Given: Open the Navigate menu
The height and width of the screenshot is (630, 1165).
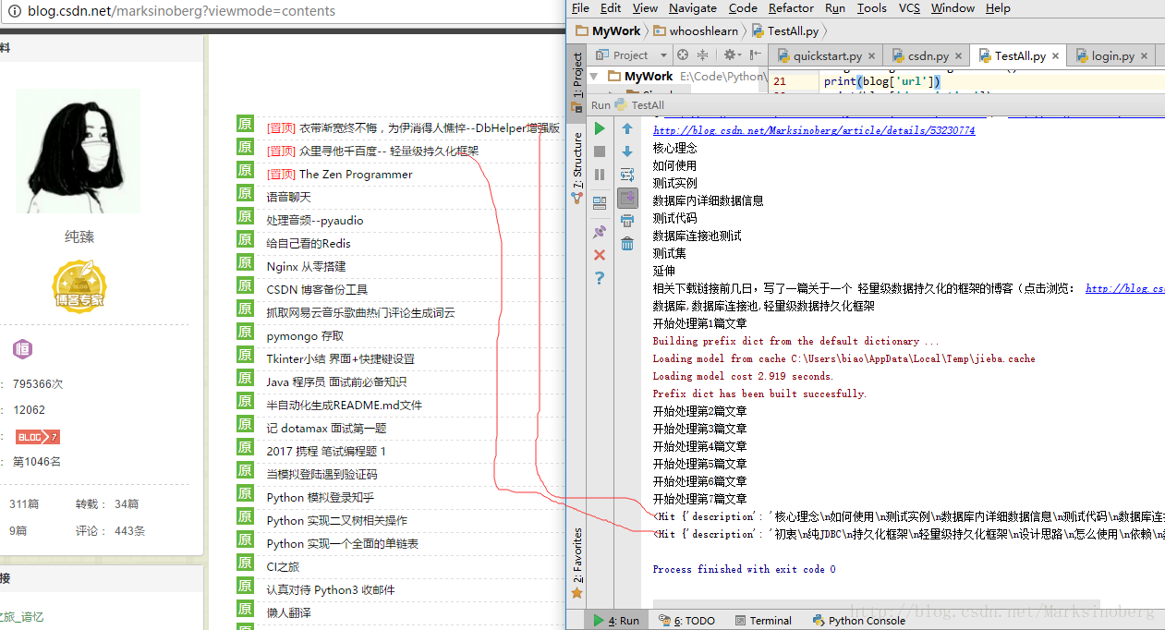Looking at the screenshot, I should [x=693, y=8].
